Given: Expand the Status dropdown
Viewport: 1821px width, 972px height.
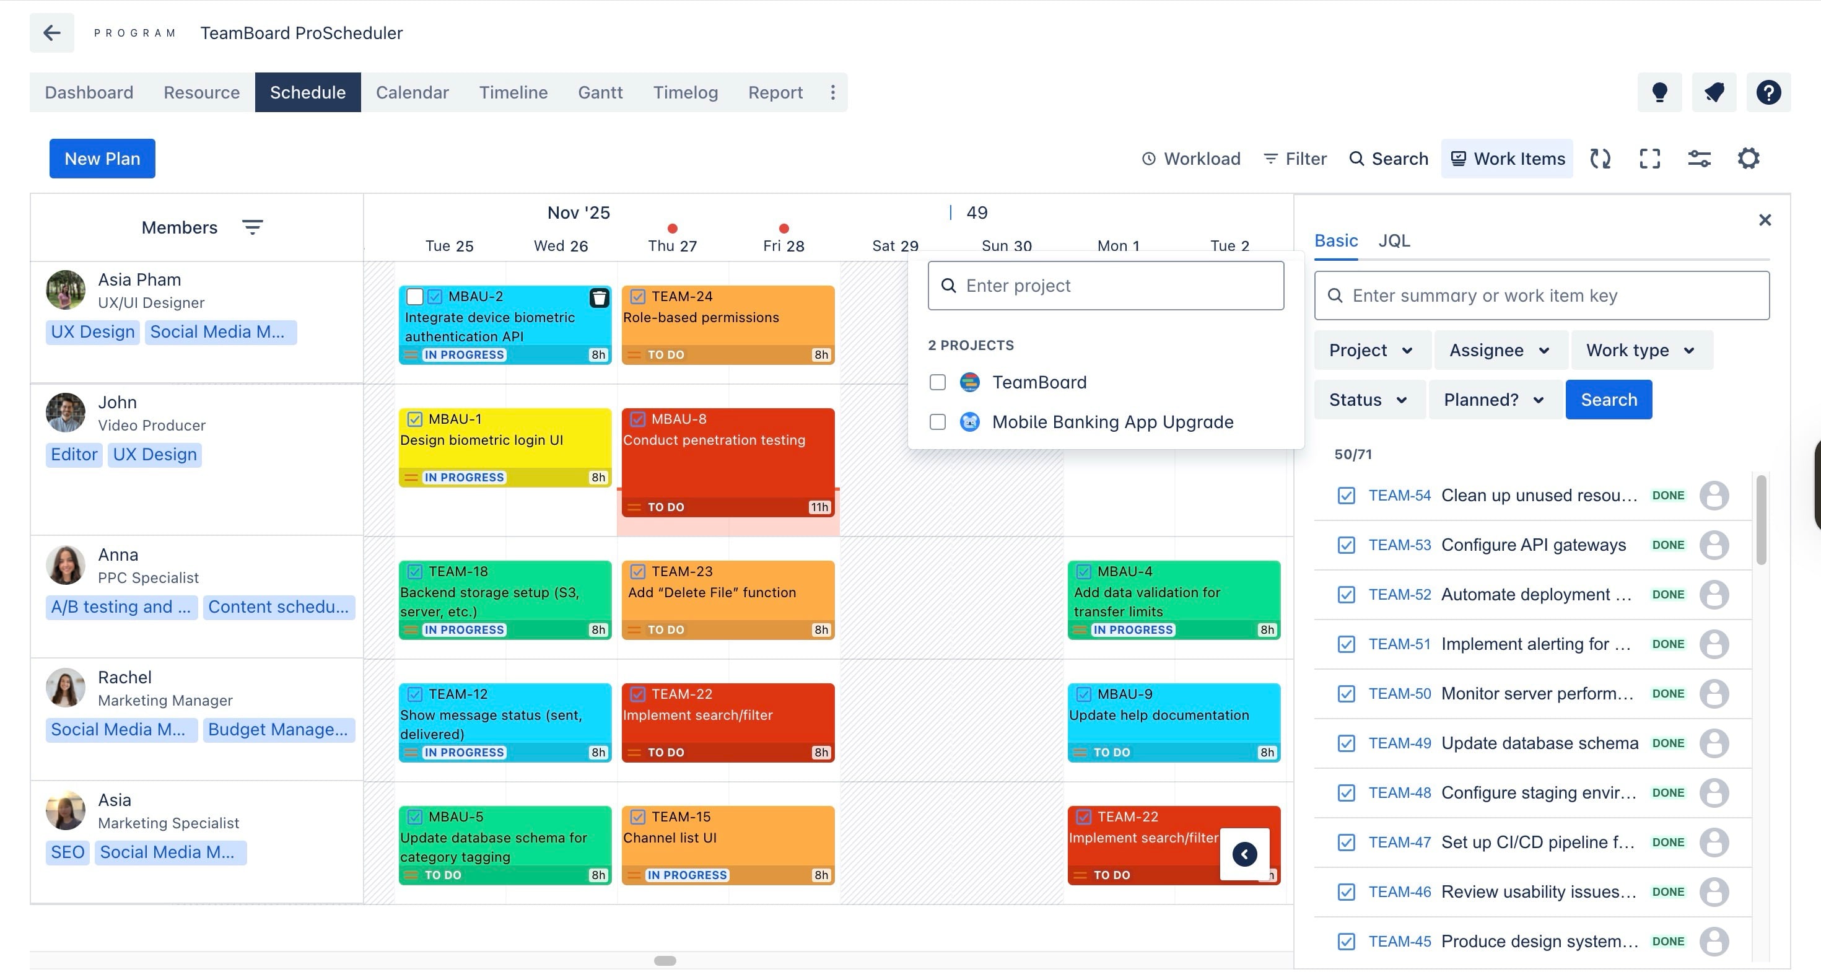Looking at the screenshot, I should click(x=1369, y=400).
